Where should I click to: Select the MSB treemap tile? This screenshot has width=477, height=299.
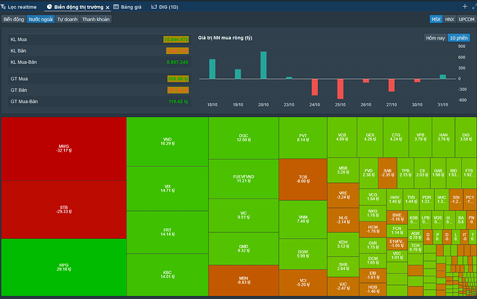click(x=343, y=170)
